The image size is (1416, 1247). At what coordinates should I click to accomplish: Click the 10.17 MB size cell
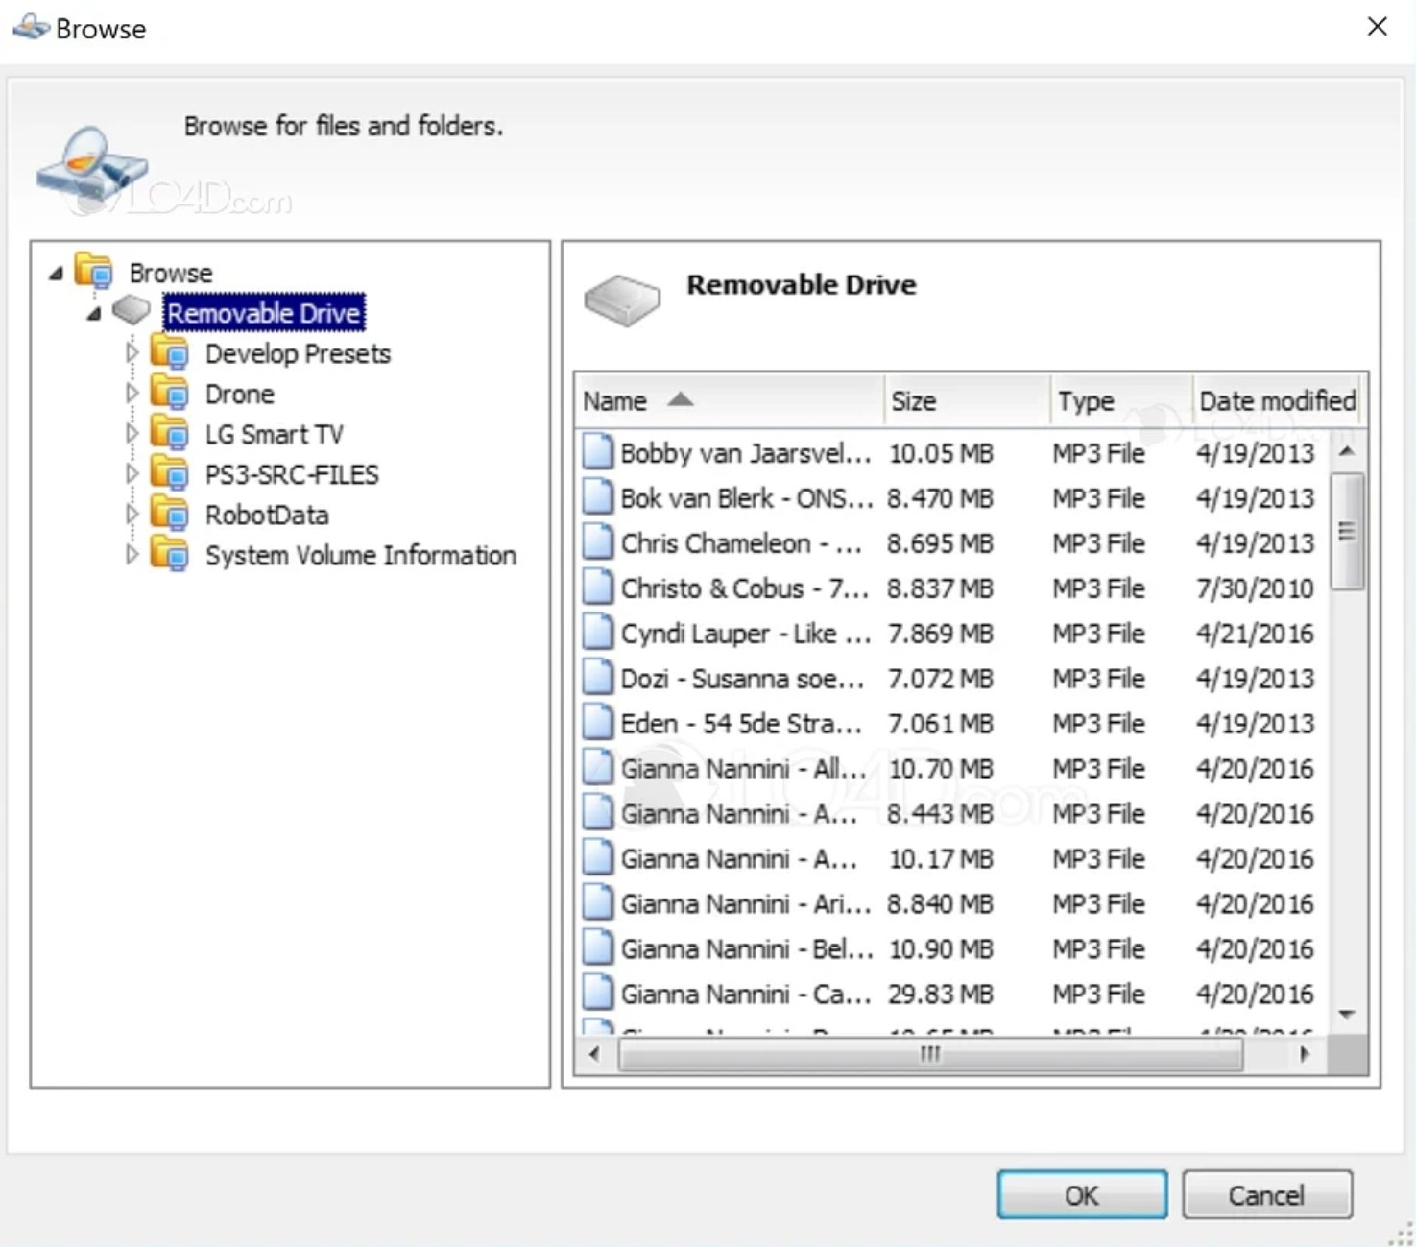[940, 858]
